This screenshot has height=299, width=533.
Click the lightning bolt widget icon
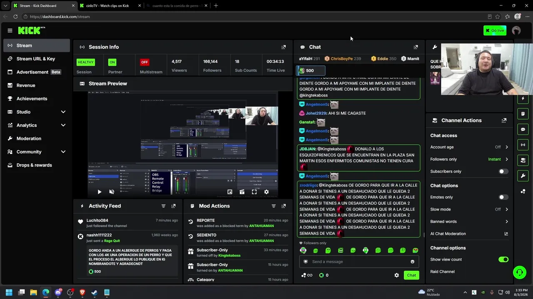[523, 98]
